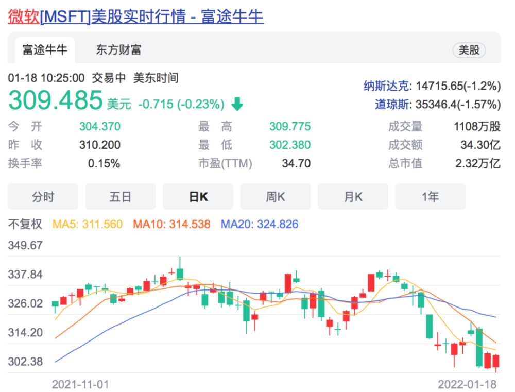This screenshot has height=392, width=515.
Task: Click the 不复权 adjustment label
Action: click(25, 224)
